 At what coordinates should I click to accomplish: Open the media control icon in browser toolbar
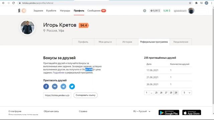[x=201, y=3]
